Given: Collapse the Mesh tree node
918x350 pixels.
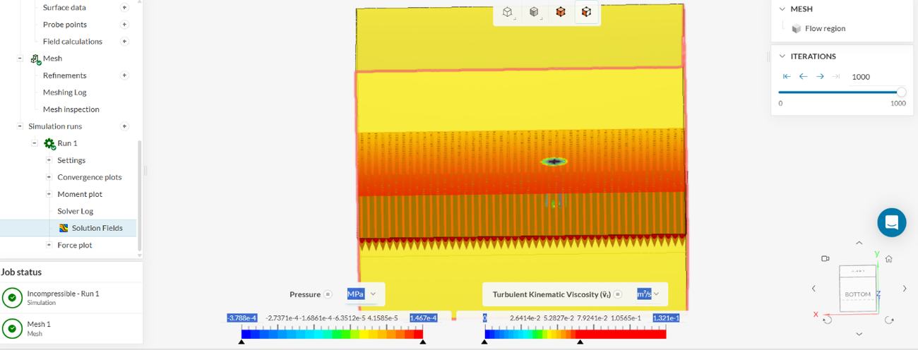Looking at the screenshot, I should (x=20, y=59).
